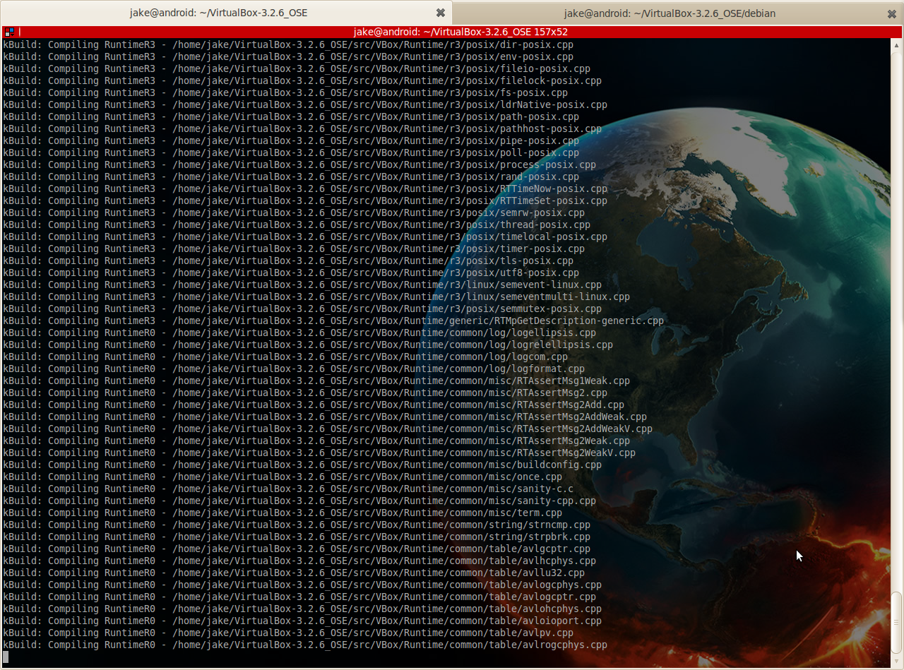Click the line compiling thread-posix.cpp
This screenshot has height=670, width=904.
click(x=297, y=225)
